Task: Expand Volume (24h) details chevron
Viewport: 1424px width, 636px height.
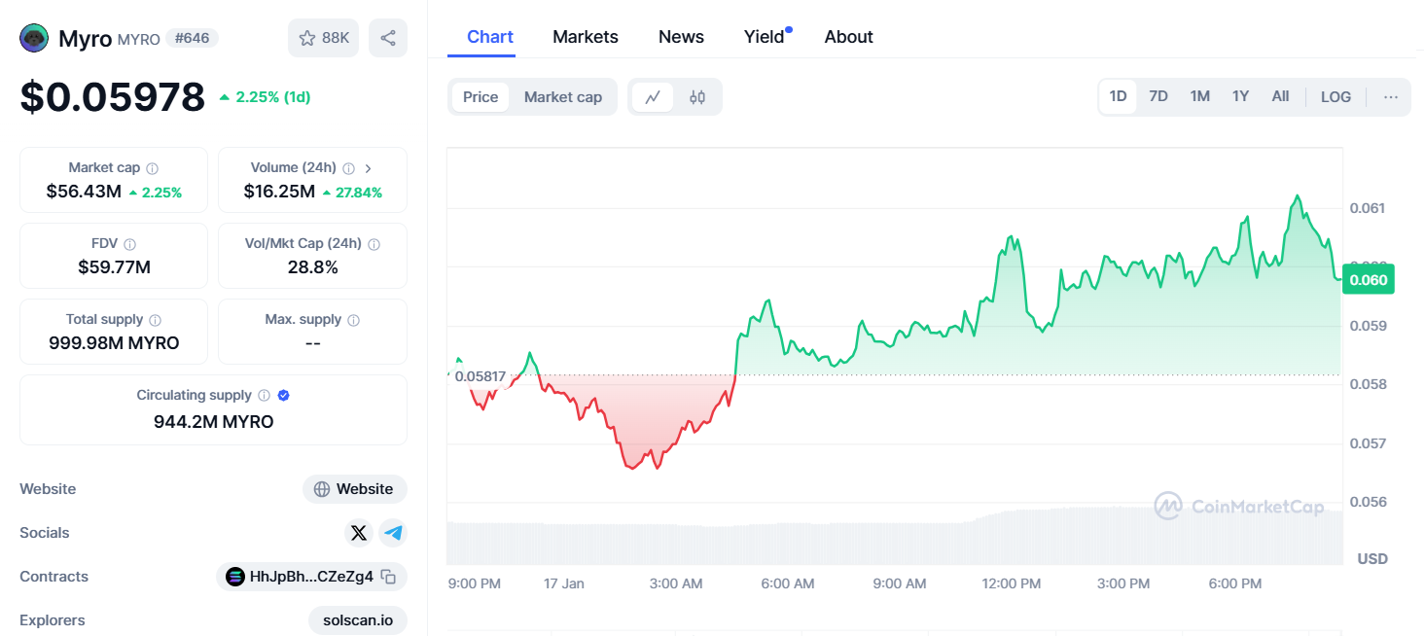Action: pos(369,168)
